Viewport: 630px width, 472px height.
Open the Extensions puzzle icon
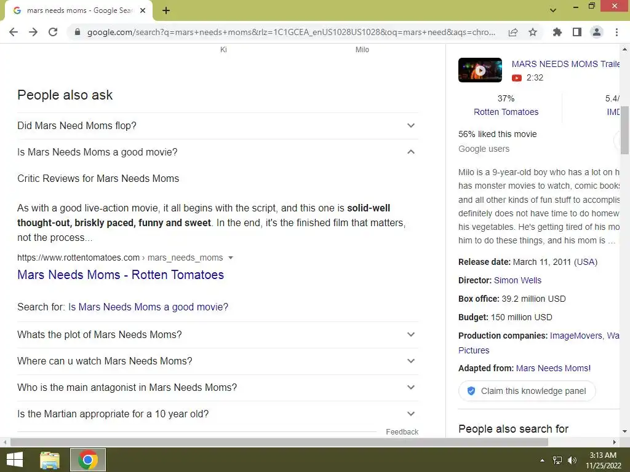pyautogui.click(x=557, y=32)
